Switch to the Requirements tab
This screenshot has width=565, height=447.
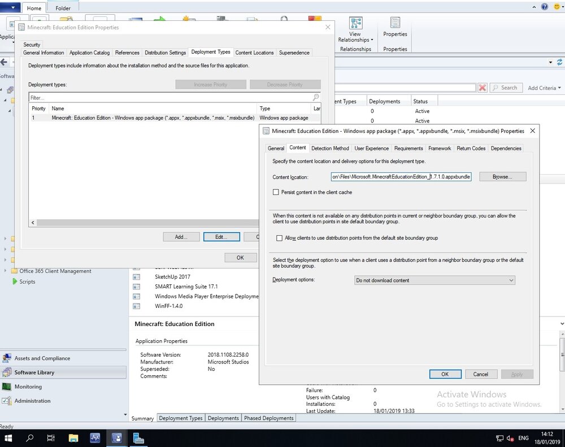408,148
